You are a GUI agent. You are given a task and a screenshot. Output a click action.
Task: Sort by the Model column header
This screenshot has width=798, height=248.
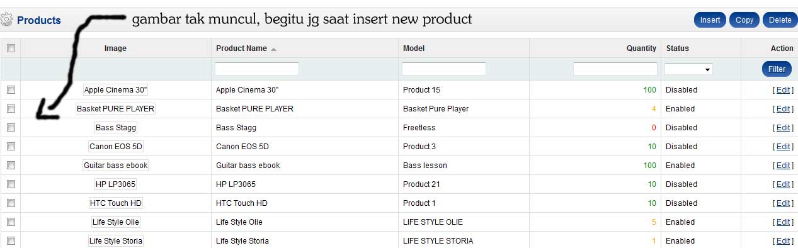[413, 48]
